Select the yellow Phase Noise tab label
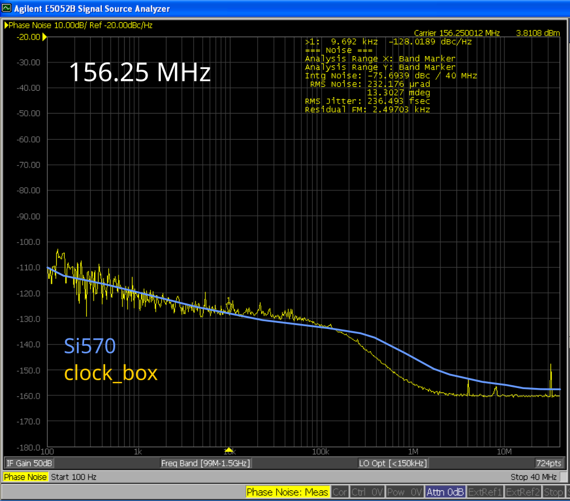570x501 pixels. click(x=26, y=477)
